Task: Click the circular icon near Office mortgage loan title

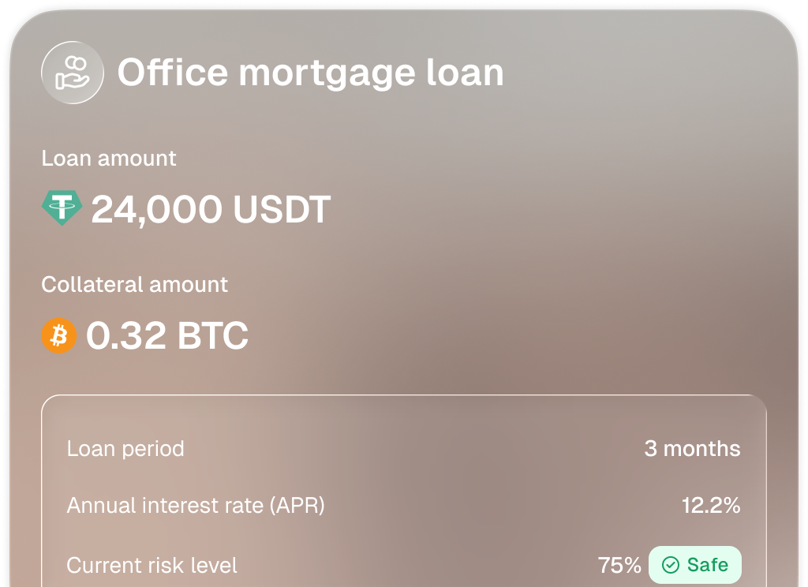Action: [x=73, y=72]
